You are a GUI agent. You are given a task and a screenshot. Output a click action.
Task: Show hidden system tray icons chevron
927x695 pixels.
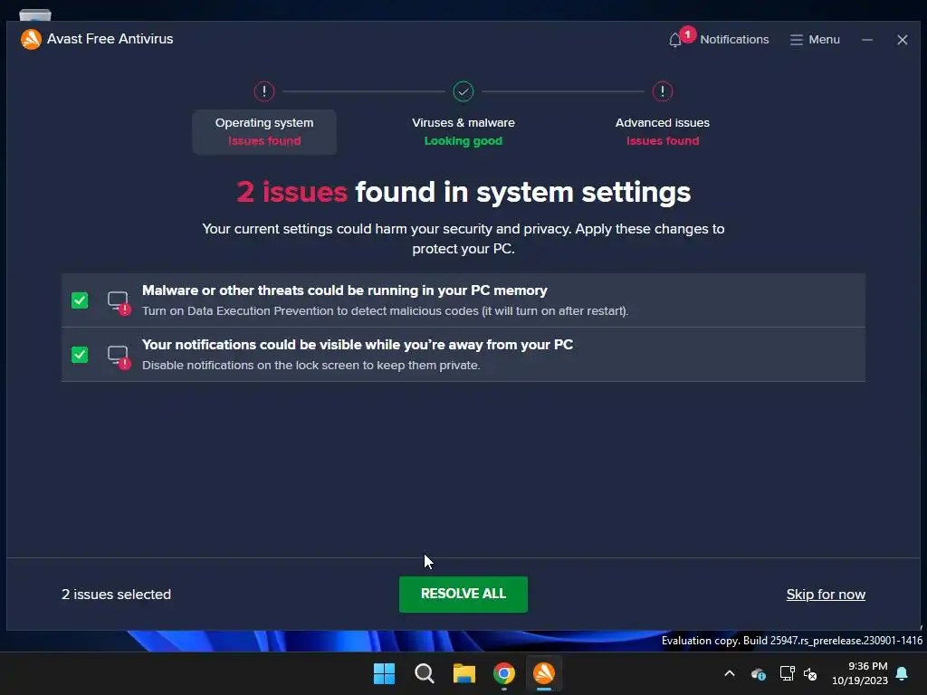click(x=730, y=673)
